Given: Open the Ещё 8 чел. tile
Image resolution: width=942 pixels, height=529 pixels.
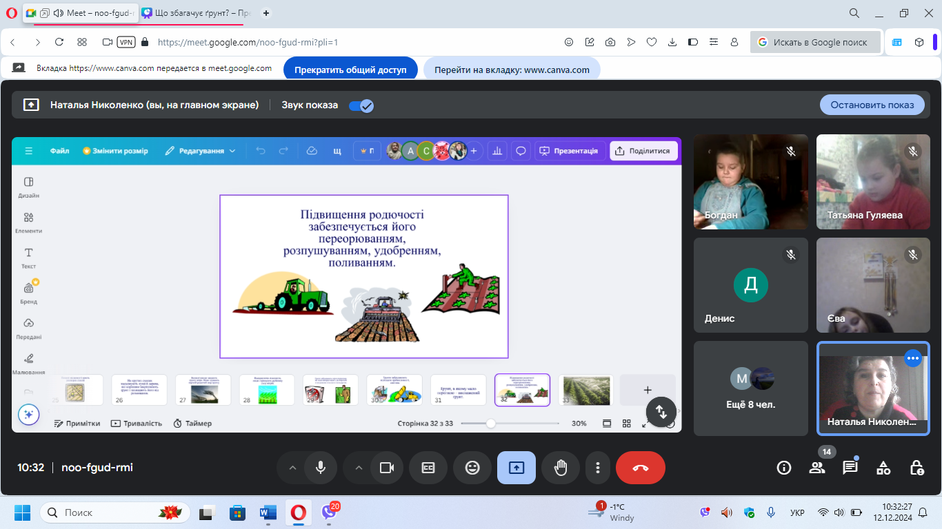Looking at the screenshot, I should coord(751,388).
